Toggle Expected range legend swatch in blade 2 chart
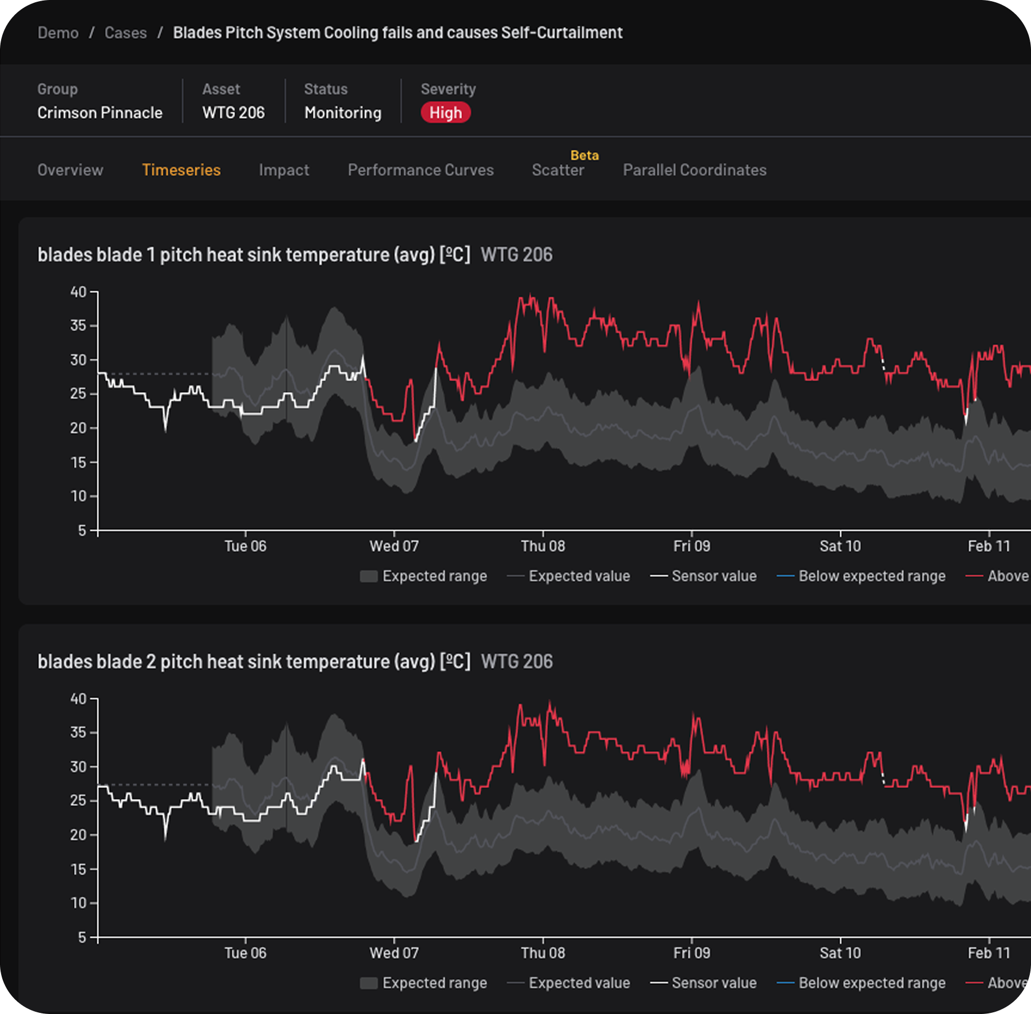 (368, 983)
